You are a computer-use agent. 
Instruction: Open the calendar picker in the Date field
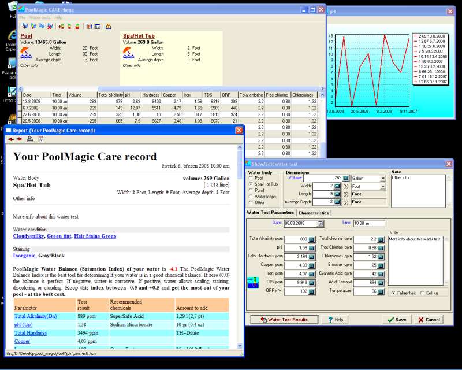(x=321, y=224)
